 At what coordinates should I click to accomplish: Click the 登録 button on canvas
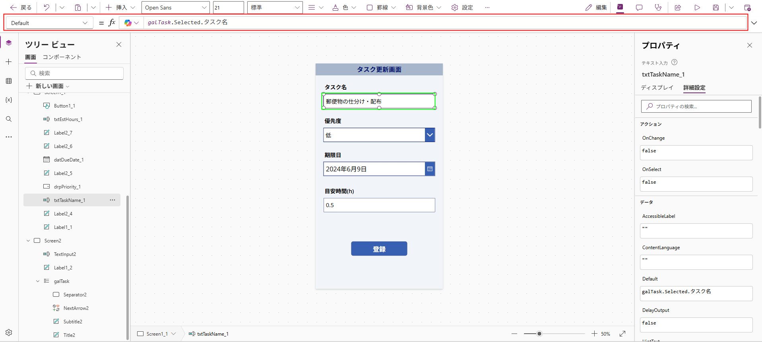379,249
